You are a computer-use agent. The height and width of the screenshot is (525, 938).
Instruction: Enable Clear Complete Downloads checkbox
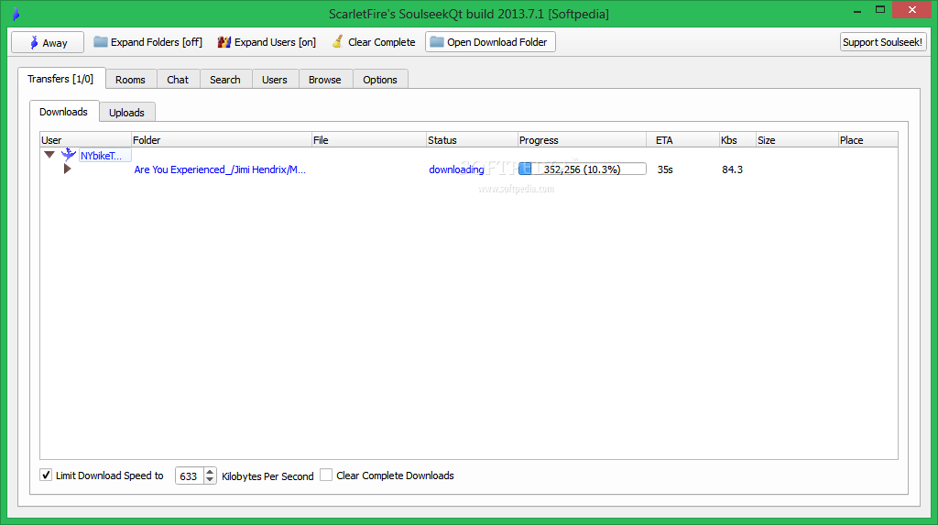coord(326,475)
